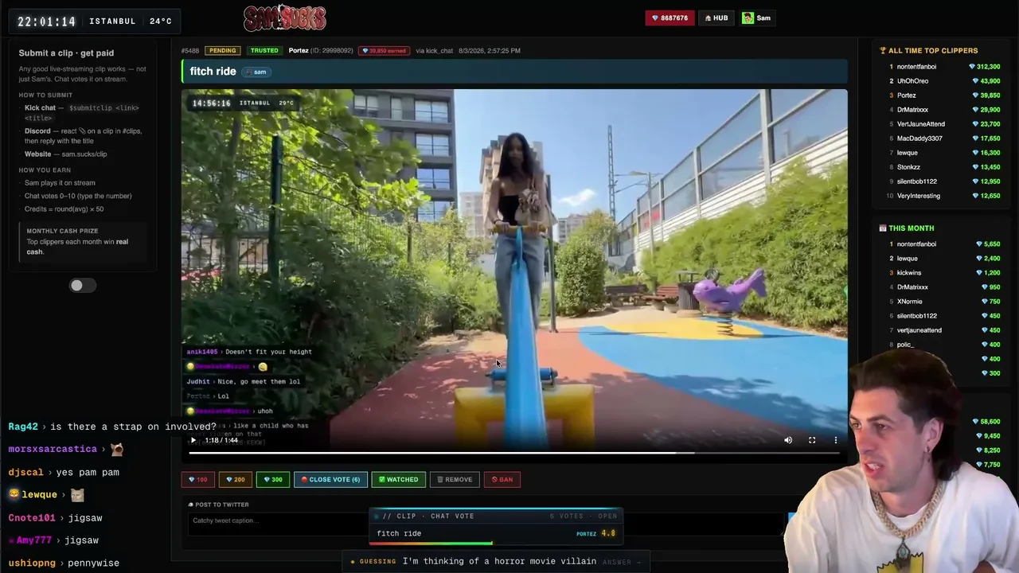Select lewque in All Time Top Clippers
The width and height of the screenshot is (1019, 573).
point(908,153)
